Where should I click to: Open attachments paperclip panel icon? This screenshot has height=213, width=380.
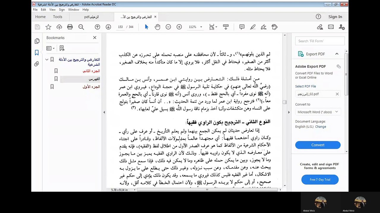(x=37, y=64)
